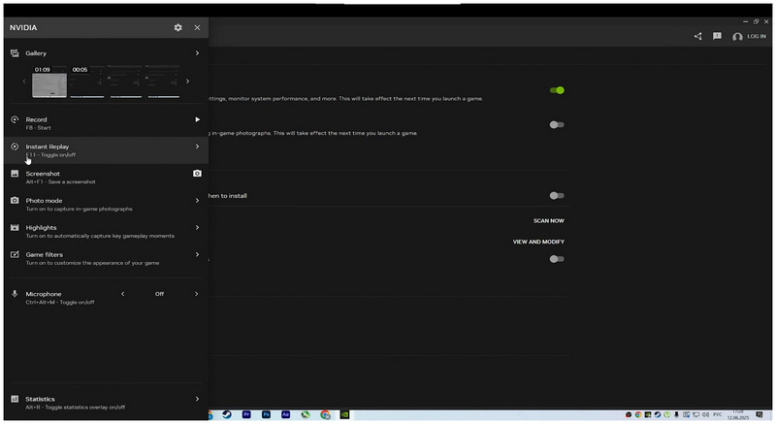Click the green-white taskbar icon beside After Effects
Image resolution: width=776 pixels, height=424 pixels.
coord(306,414)
